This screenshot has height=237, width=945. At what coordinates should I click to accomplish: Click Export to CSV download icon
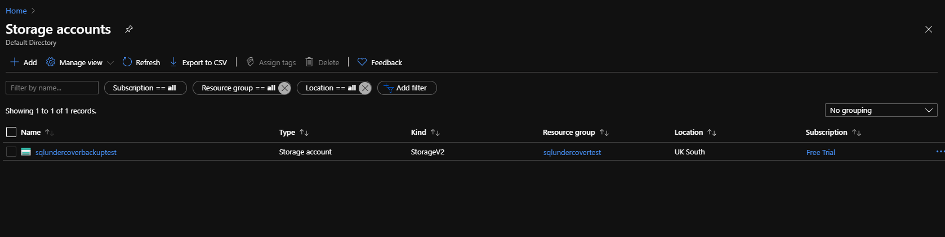pos(173,62)
